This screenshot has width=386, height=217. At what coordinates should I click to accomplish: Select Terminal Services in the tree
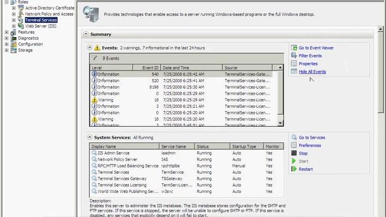(x=41, y=20)
